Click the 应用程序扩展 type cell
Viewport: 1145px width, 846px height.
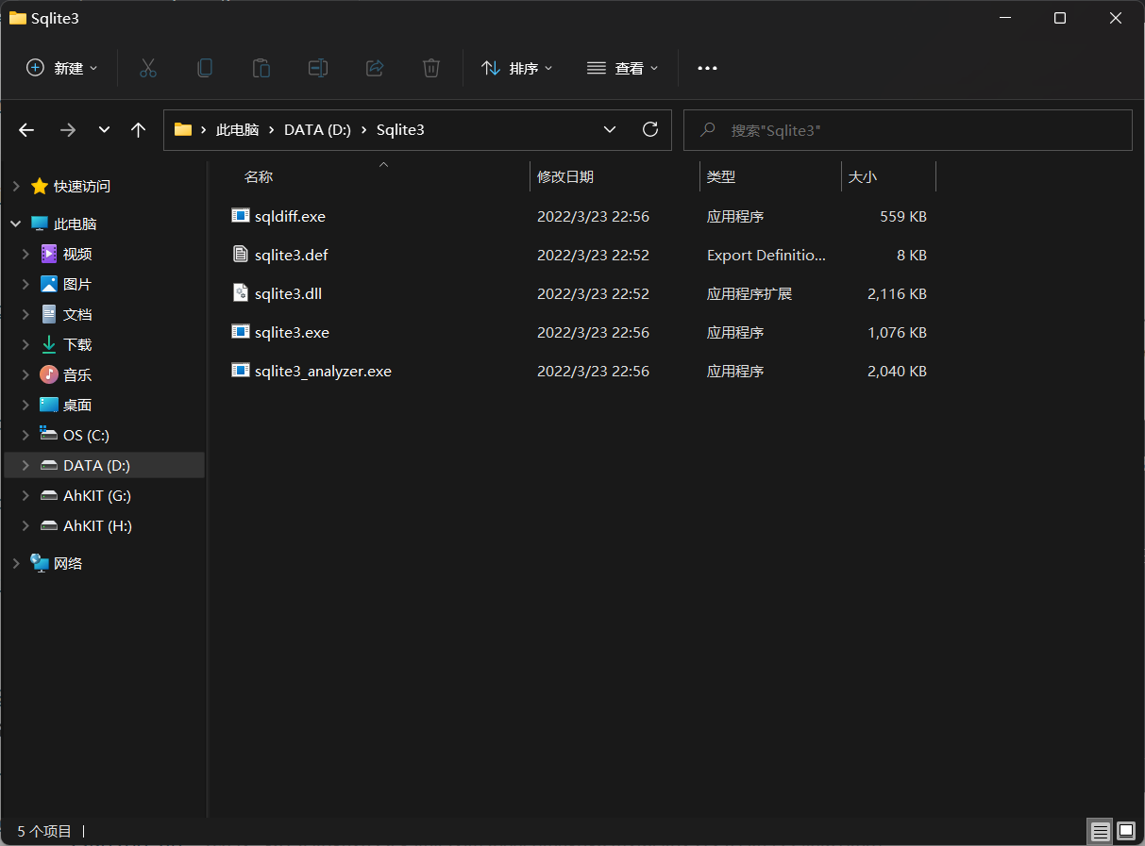749,294
